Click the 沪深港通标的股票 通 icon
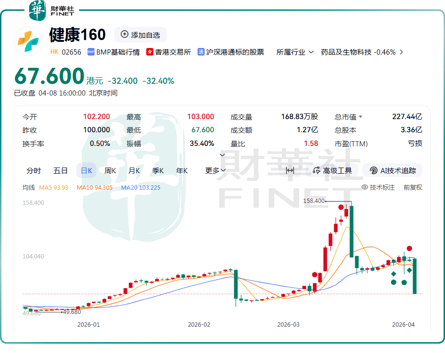445x353 pixels. coord(201,52)
